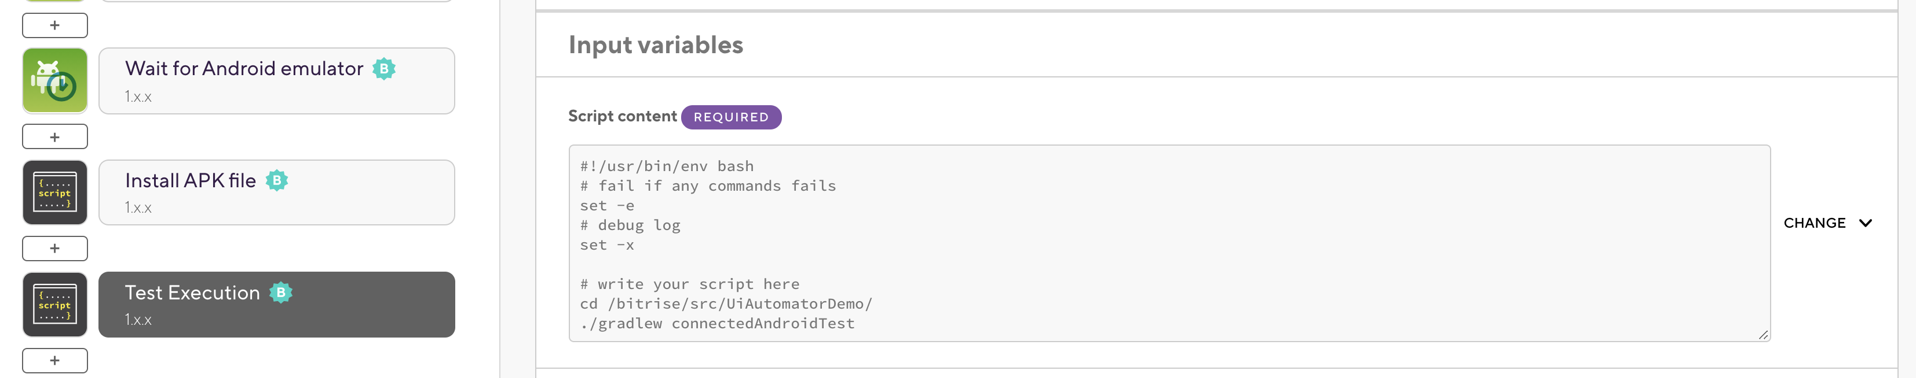Select the Wait for Android emulator step
Viewport: 1916px width, 378px height.
[x=276, y=81]
